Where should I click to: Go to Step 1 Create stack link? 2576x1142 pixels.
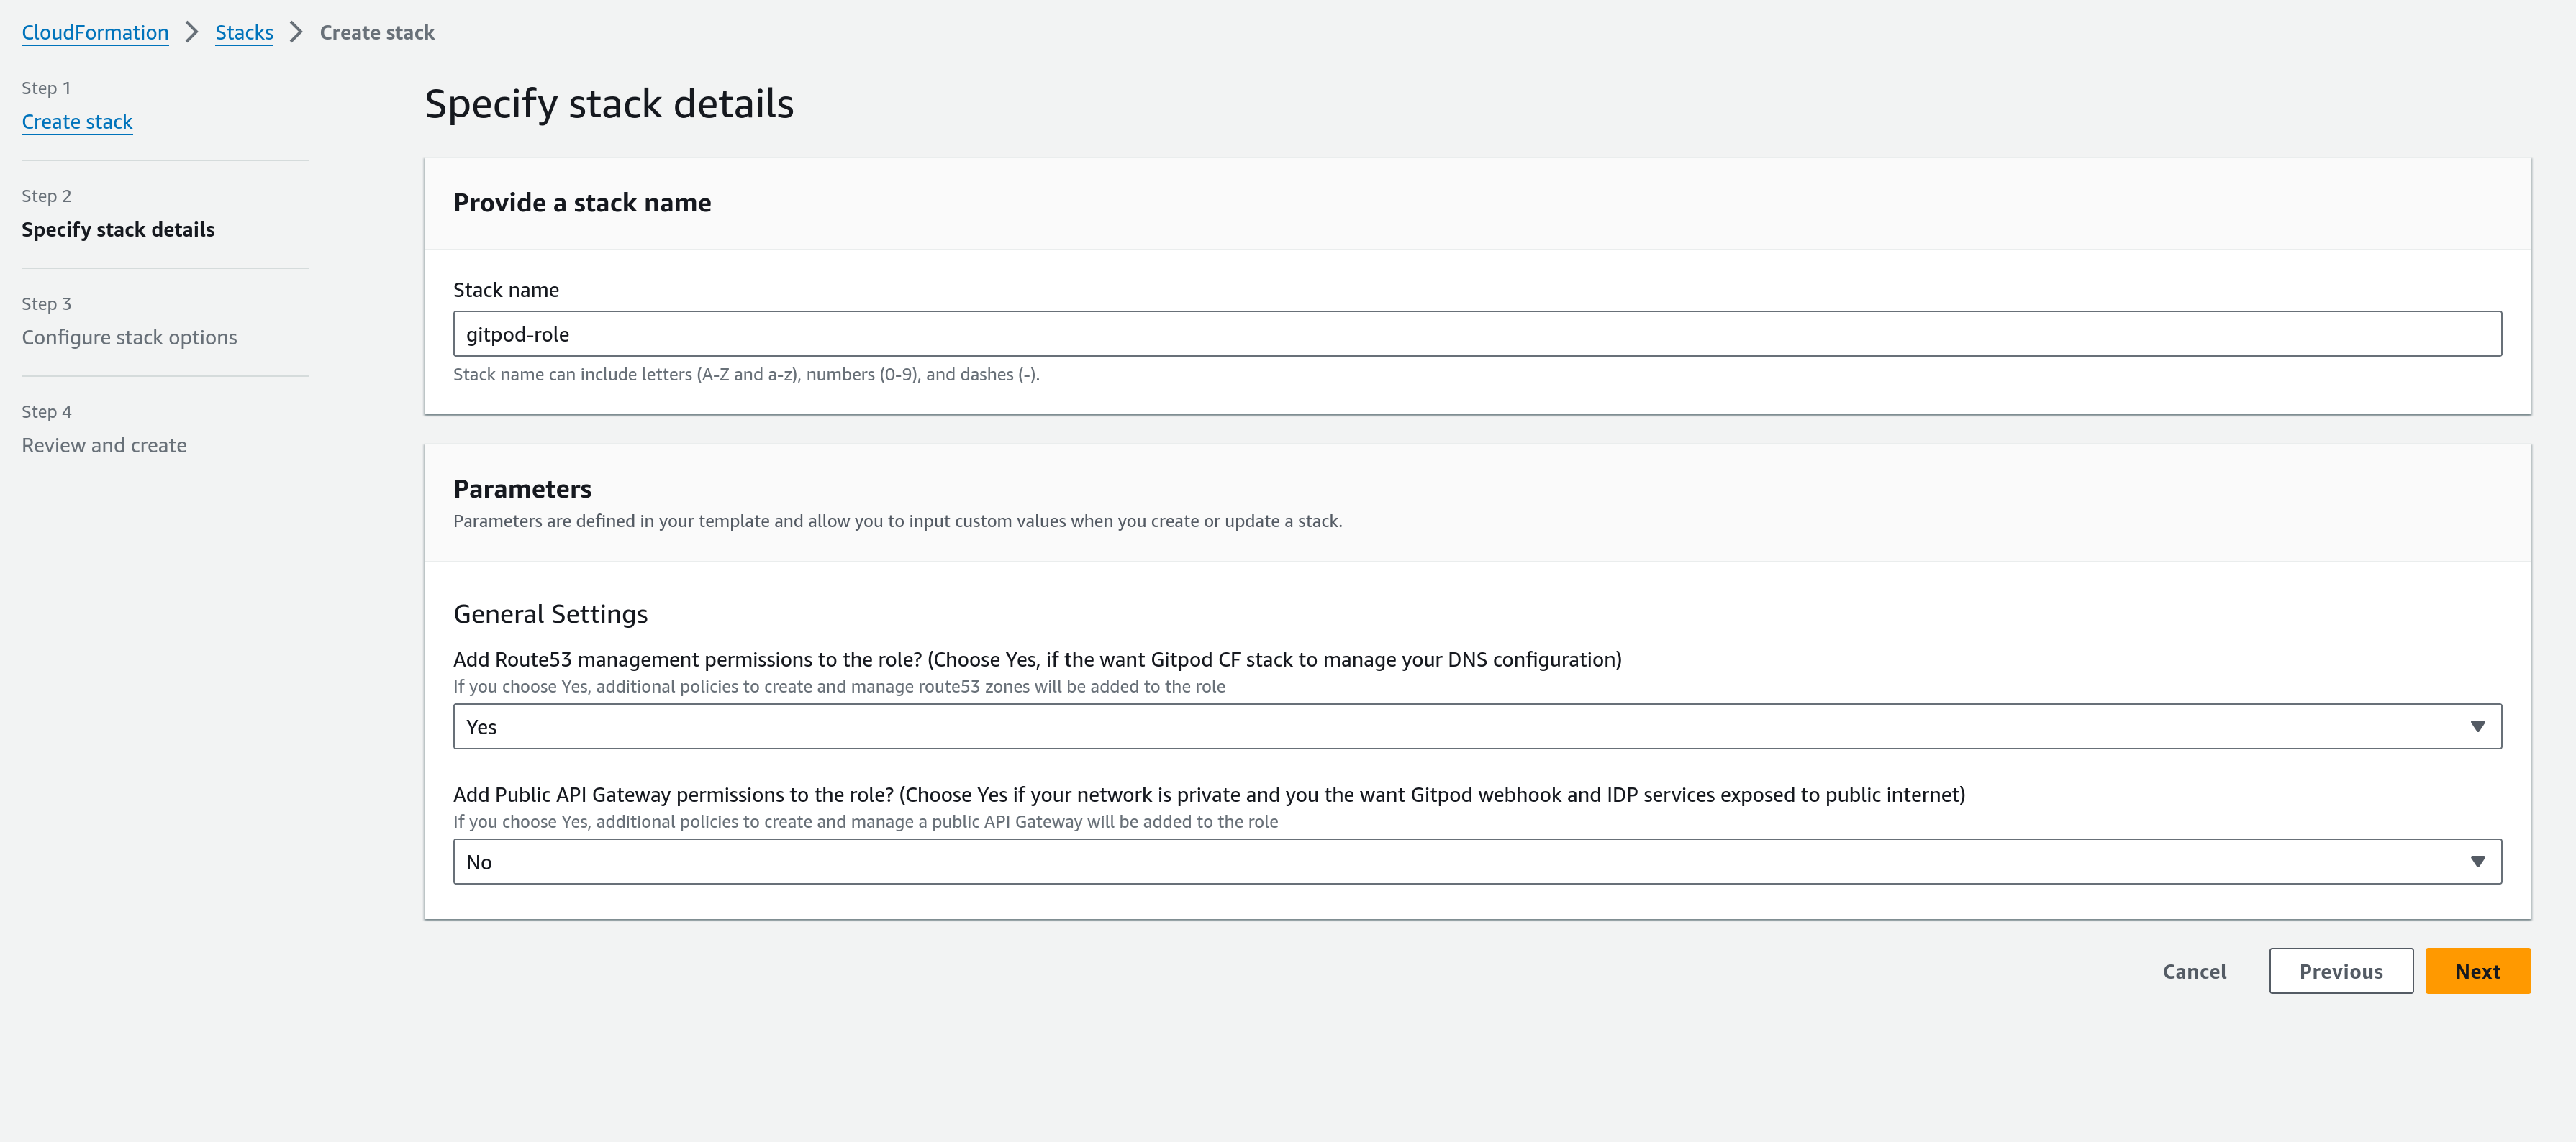pos(77,121)
